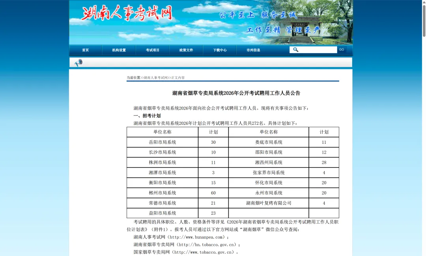Open the 考试项目 menu item

152,50
